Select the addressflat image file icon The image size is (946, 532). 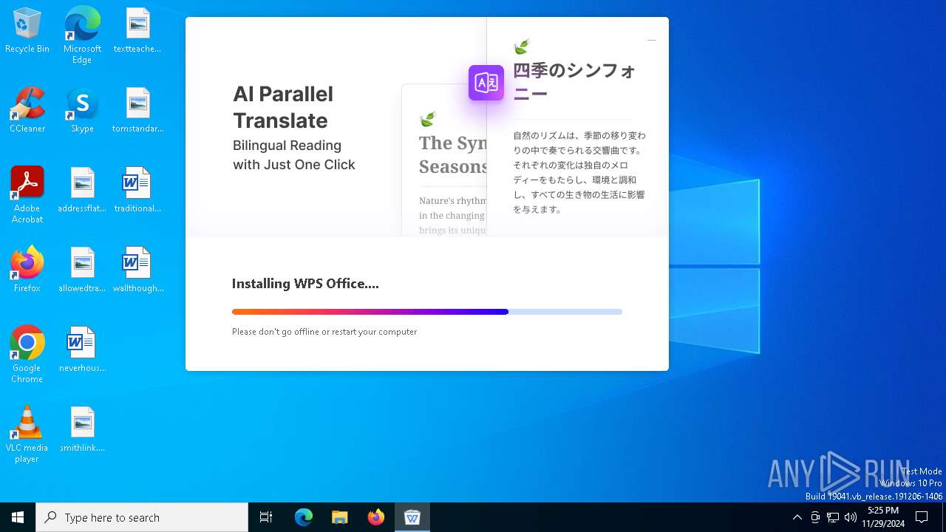tap(82, 190)
